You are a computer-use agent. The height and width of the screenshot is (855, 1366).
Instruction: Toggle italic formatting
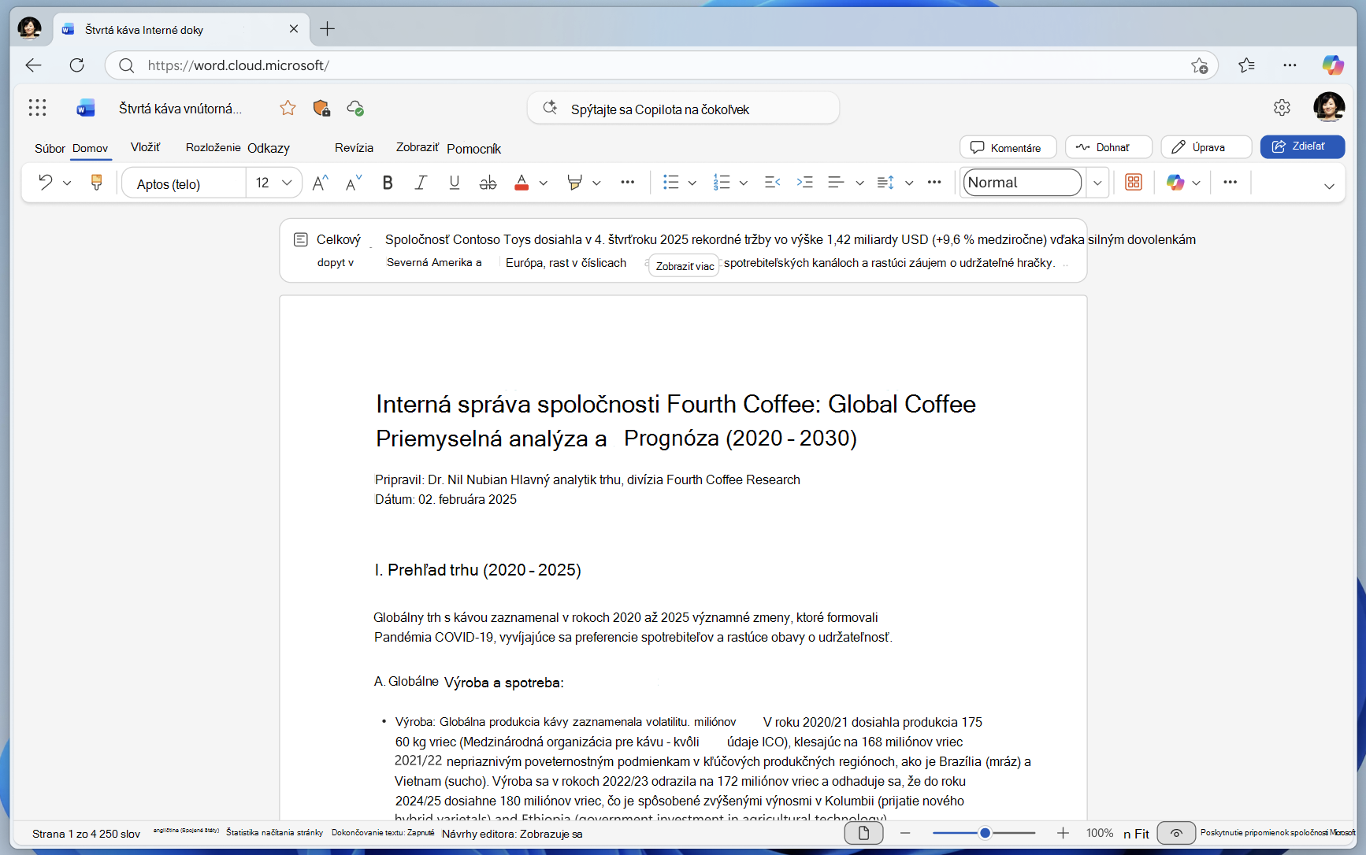(421, 183)
